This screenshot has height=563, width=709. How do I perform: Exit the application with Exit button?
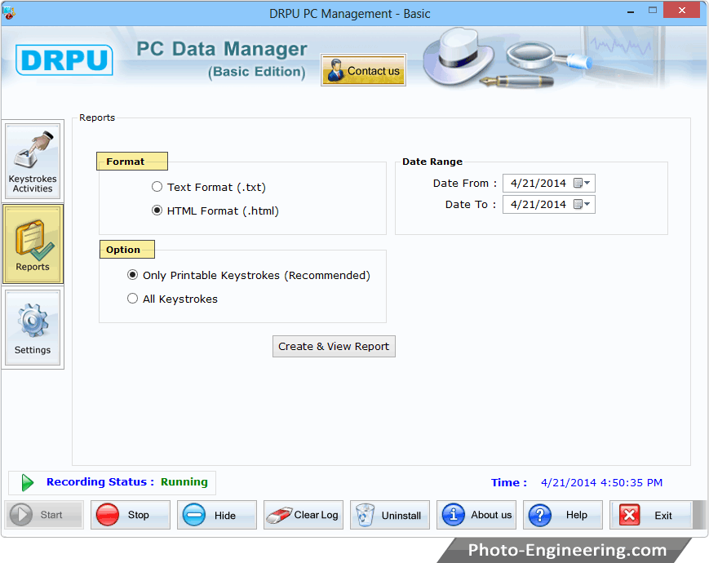pyautogui.click(x=649, y=515)
